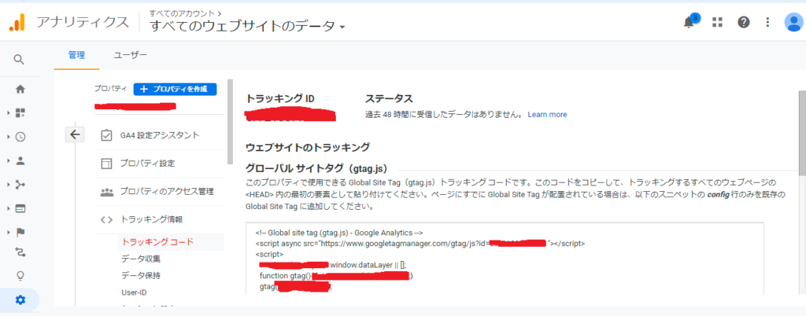The width and height of the screenshot is (806, 316).
Task: Click the GA4 設定アシスタント checkbox icon
Action: (106, 135)
